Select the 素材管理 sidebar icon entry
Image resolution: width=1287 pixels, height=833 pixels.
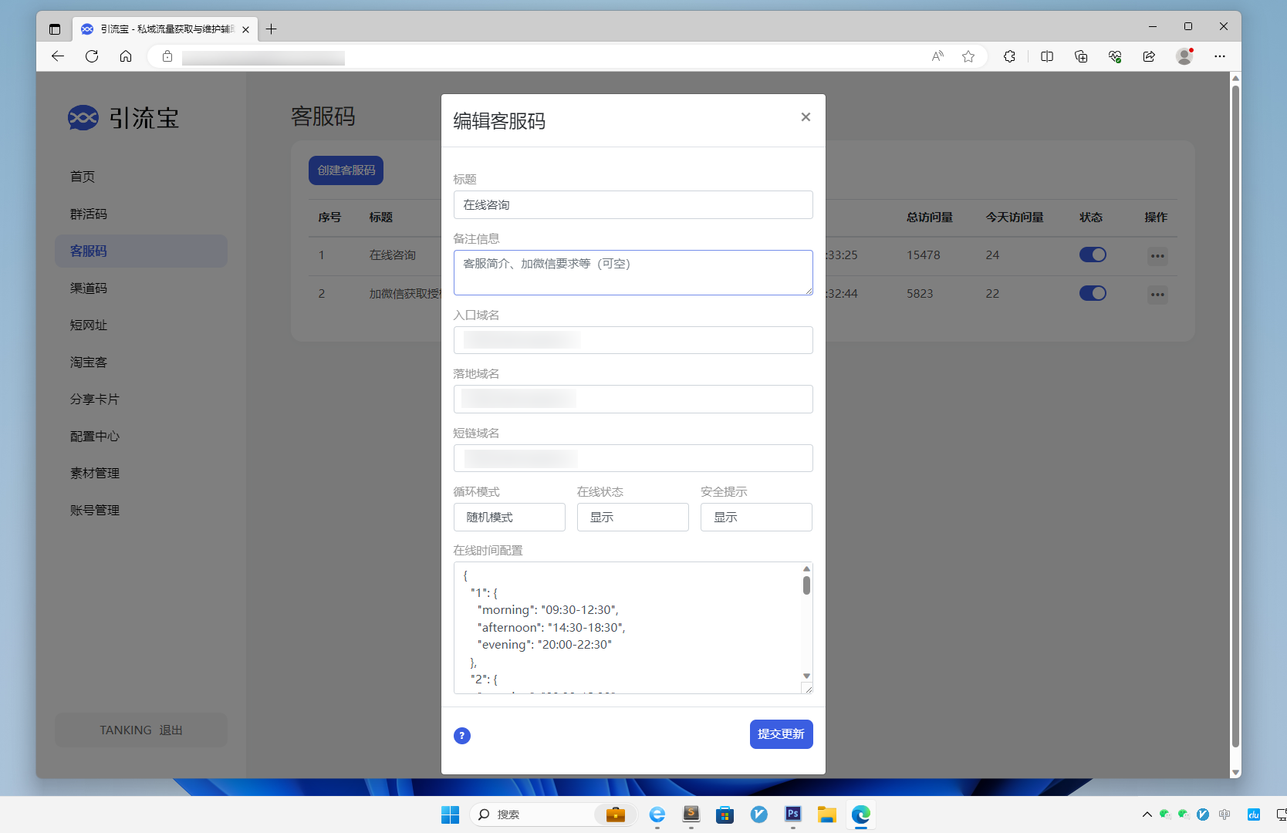94,473
